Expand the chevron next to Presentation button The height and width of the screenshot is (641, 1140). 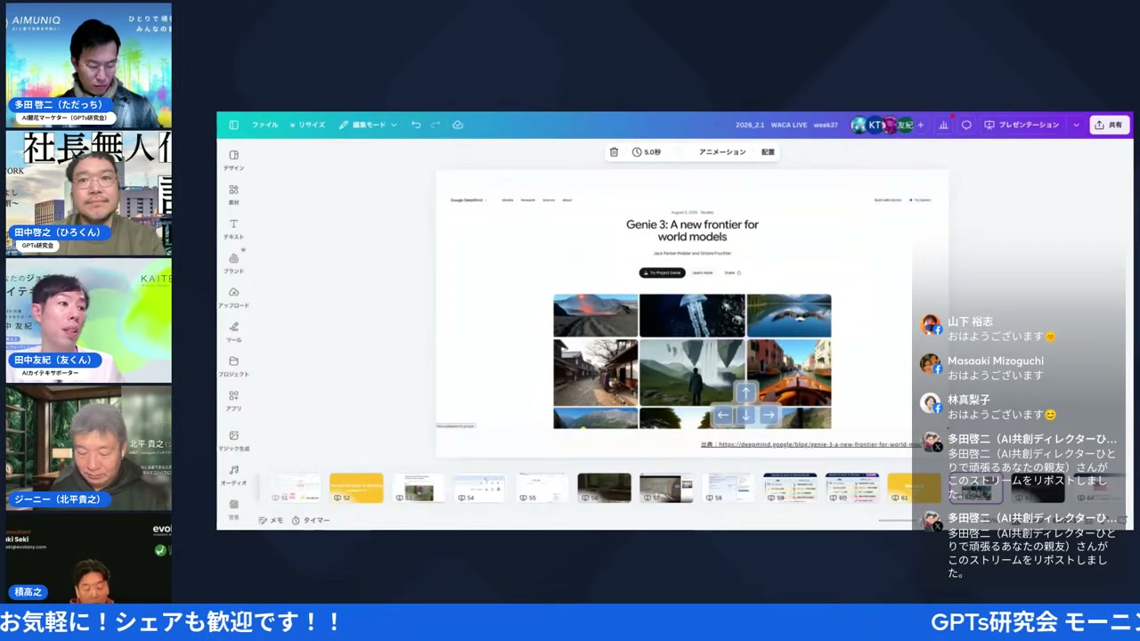click(x=1076, y=126)
